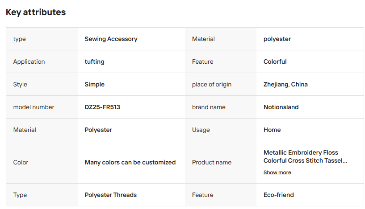Select the 'Polyester Threads' value

(110, 195)
